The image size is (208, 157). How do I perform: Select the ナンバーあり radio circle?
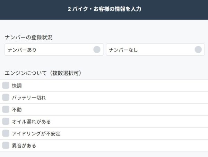(x=97, y=50)
